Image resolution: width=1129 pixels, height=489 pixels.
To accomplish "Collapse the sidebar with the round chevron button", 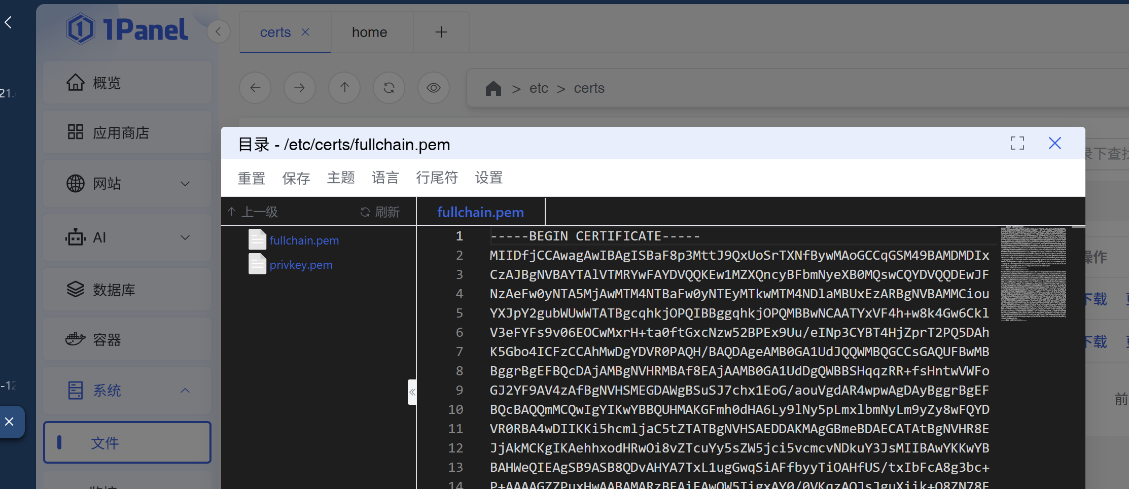I will pyautogui.click(x=219, y=32).
